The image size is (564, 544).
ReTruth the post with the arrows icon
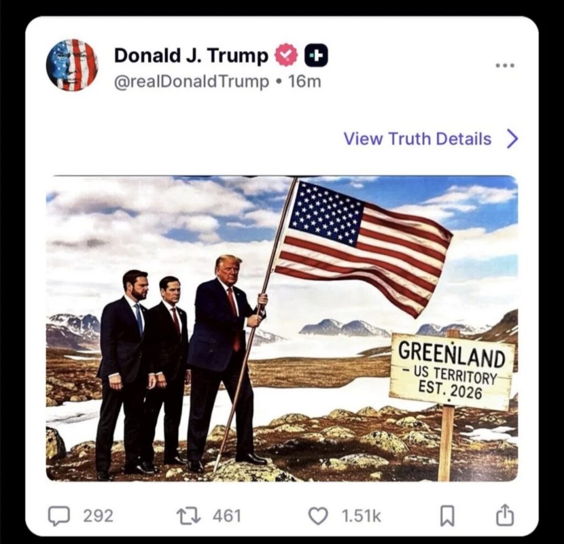pos(189,515)
